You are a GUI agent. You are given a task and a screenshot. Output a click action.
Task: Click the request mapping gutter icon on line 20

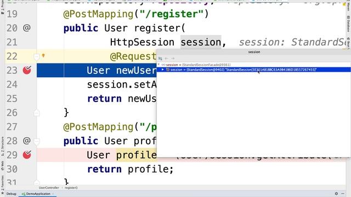27,28
